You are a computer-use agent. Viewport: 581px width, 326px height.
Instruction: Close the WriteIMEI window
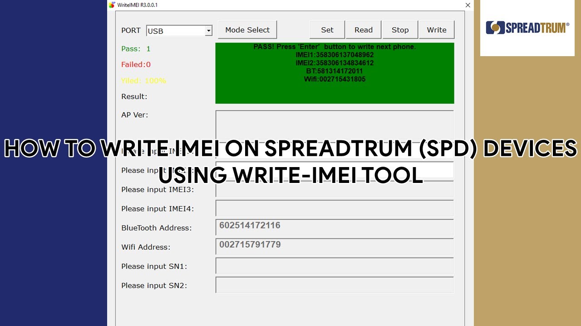tap(468, 5)
